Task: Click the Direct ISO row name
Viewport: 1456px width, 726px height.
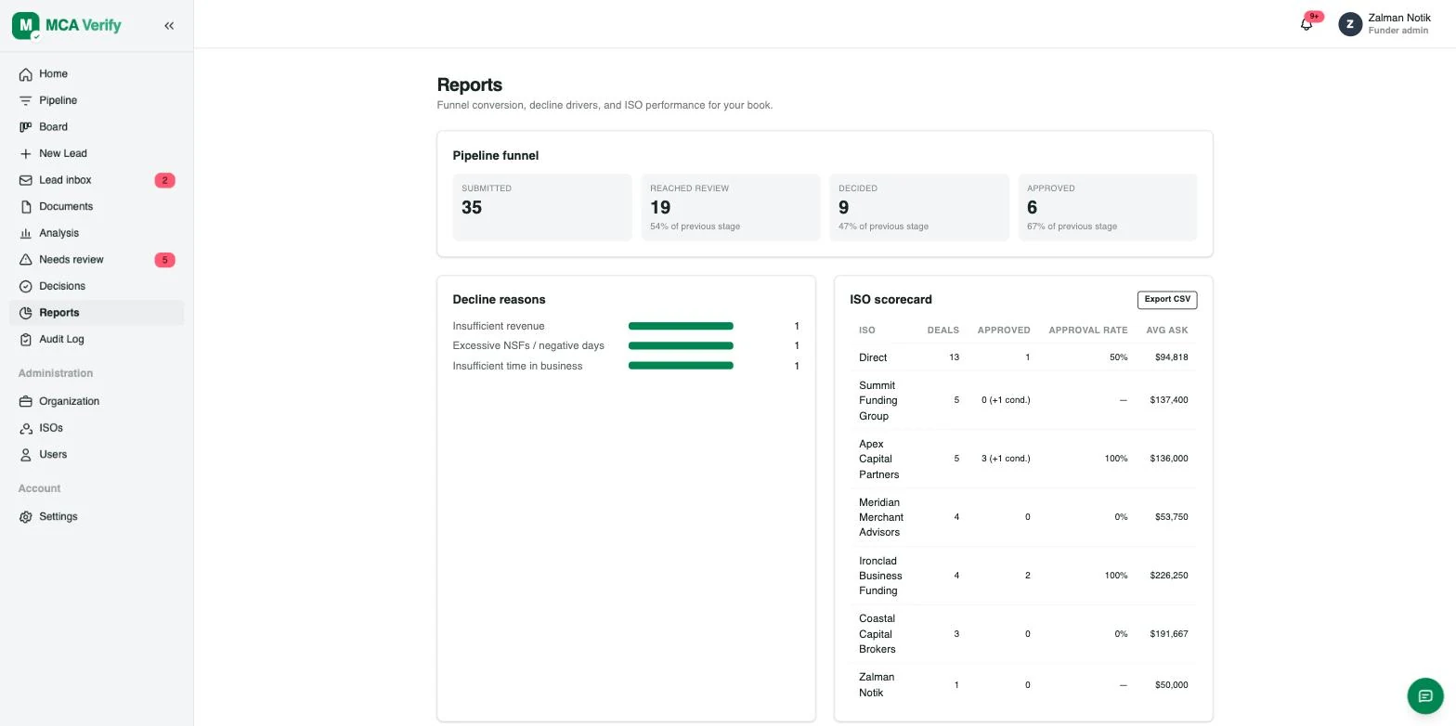Action: click(x=873, y=357)
